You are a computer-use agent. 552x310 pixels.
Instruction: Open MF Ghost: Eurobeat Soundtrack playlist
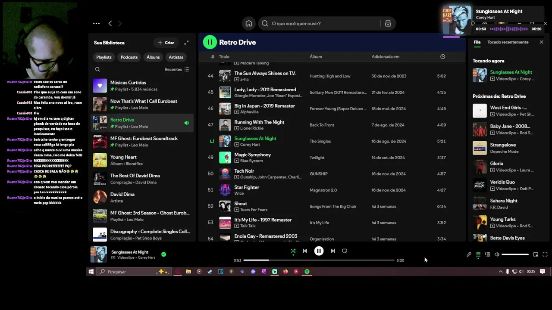(x=142, y=141)
